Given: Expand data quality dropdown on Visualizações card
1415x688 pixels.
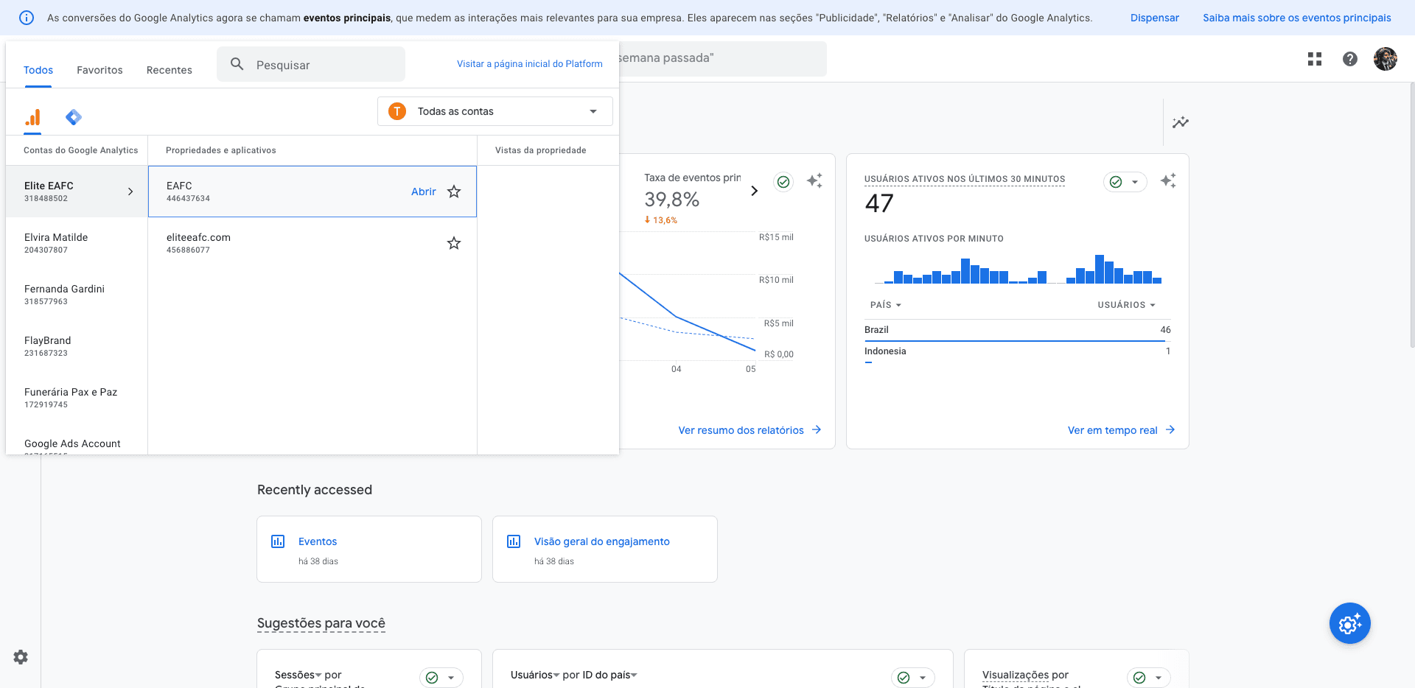Looking at the screenshot, I should pyautogui.click(x=1149, y=678).
